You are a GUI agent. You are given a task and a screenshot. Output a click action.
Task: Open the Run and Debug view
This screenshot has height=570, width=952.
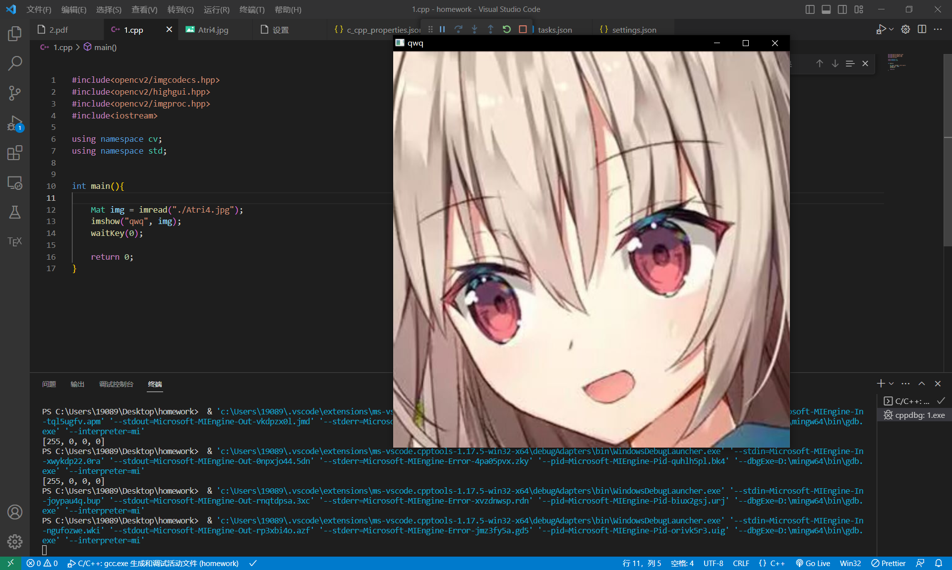(x=15, y=124)
